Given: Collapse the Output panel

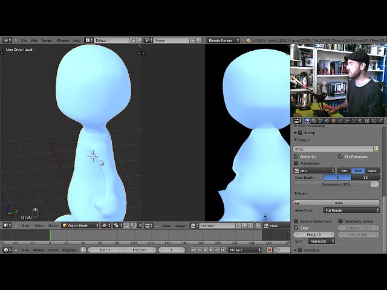Looking at the screenshot, I should tap(296, 140).
